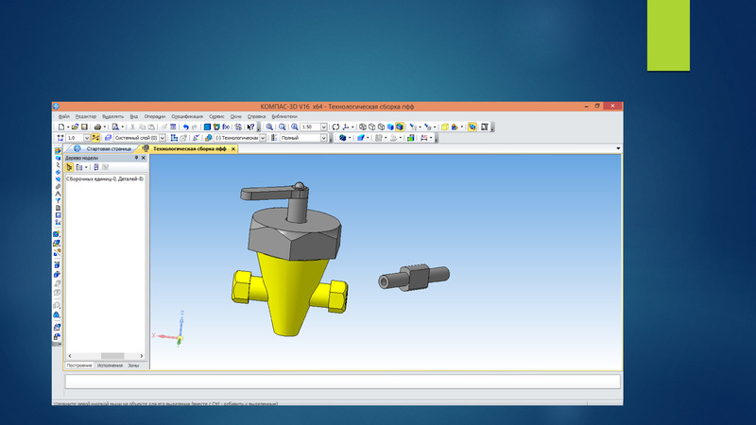Screen dimensions: 756x425
Task: Click the command prompt field
Action: point(343,382)
